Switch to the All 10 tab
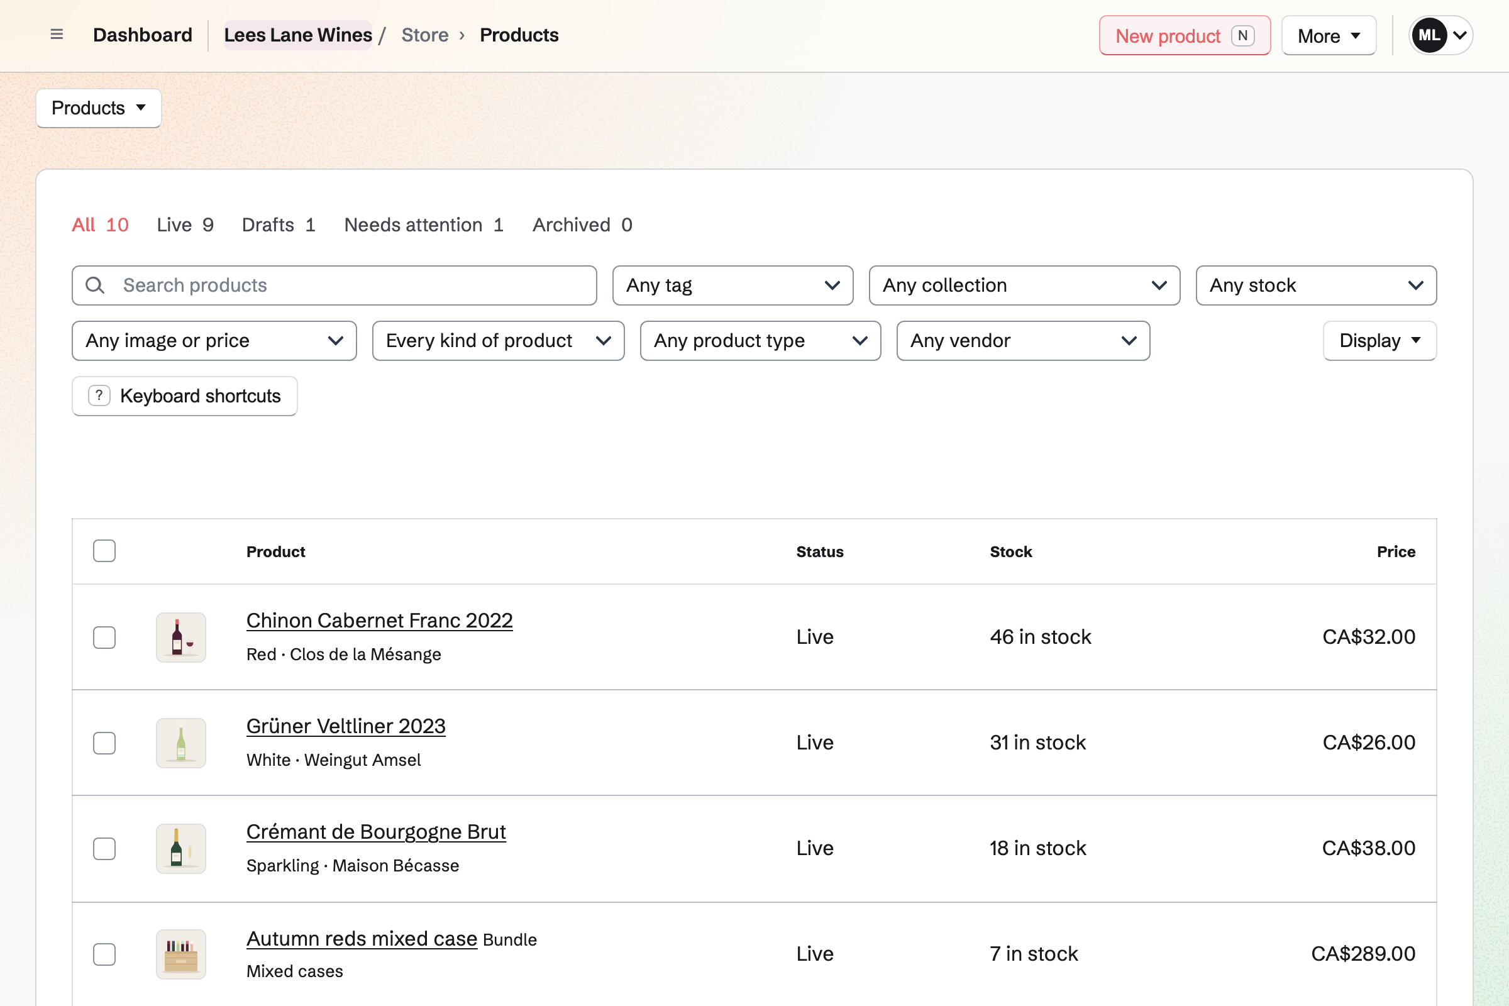This screenshot has height=1006, width=1509. [100, 224]
